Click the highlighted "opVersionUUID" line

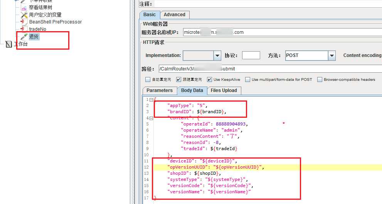215,167
